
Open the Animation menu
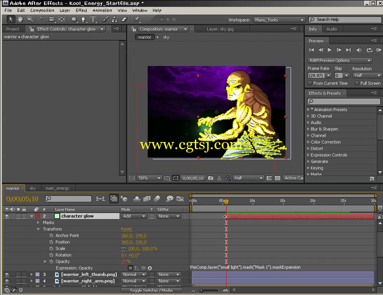(102, 11)
